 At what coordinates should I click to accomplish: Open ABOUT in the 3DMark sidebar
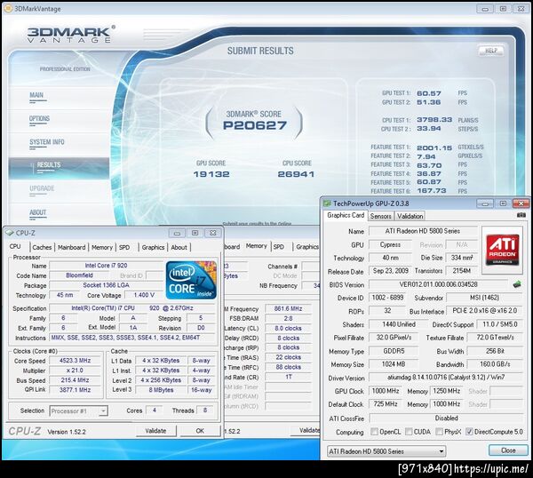(x=37, y=213)
